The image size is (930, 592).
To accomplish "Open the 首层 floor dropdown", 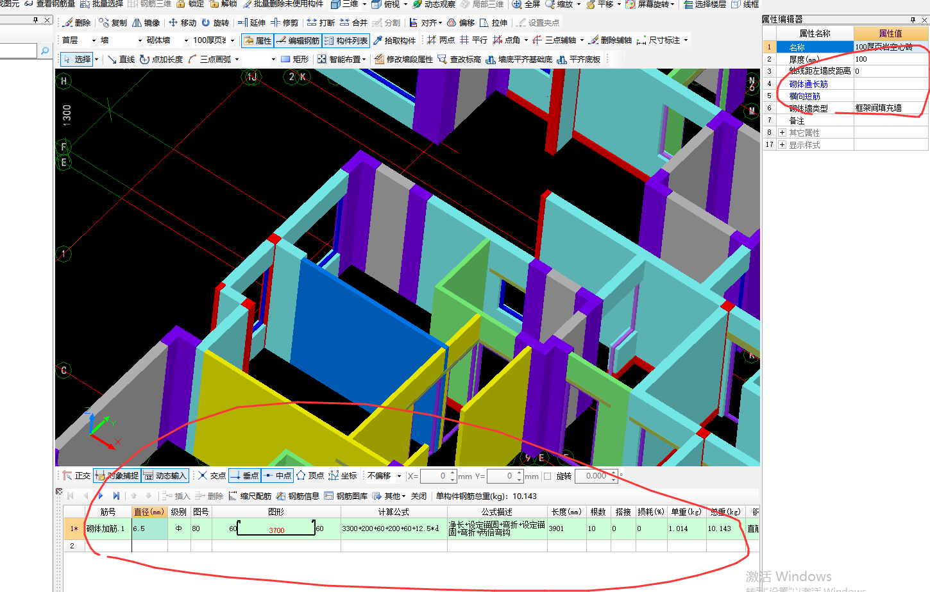I will pyautogui.click(x=94, y=40).
